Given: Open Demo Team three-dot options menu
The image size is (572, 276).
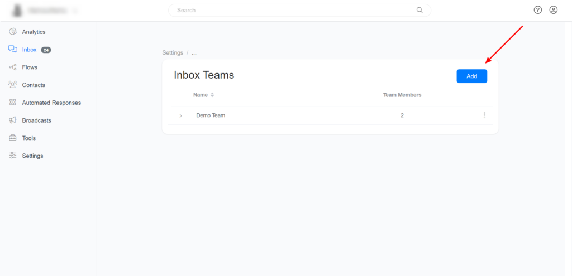Looking at the screenshot, I should pyautogui.click(x=484, y=115).
